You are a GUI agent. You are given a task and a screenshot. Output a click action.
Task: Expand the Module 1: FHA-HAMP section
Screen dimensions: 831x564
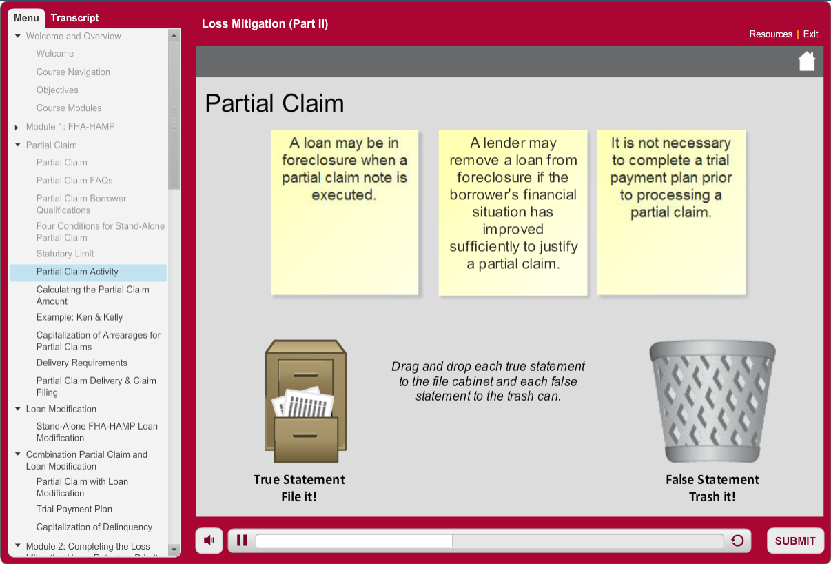tap(17, 128)
